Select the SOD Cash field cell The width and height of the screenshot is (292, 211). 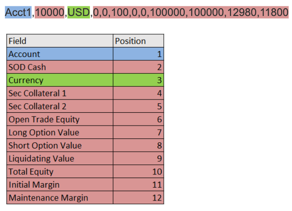pos(60,67)
